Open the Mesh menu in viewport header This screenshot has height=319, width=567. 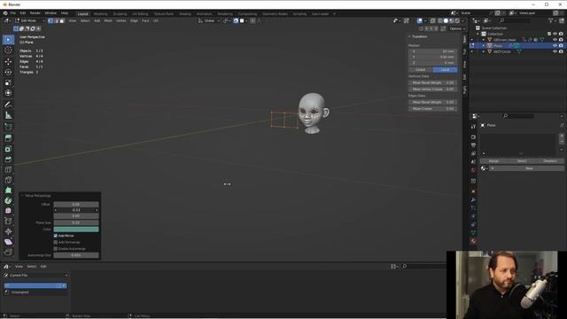pos(108,20)
